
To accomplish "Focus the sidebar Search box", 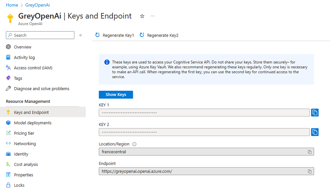I will click(40, 35).
